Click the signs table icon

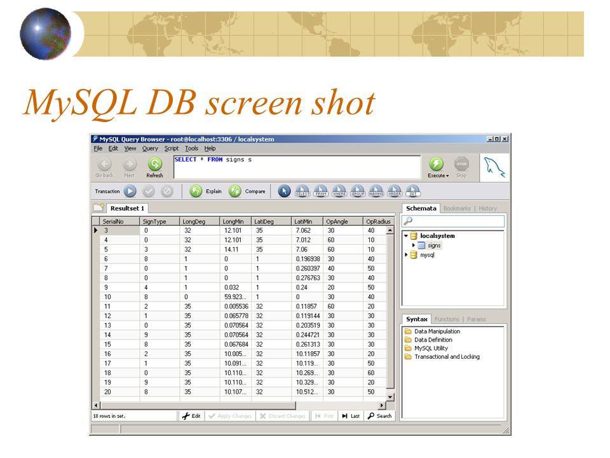coord(421,246)
